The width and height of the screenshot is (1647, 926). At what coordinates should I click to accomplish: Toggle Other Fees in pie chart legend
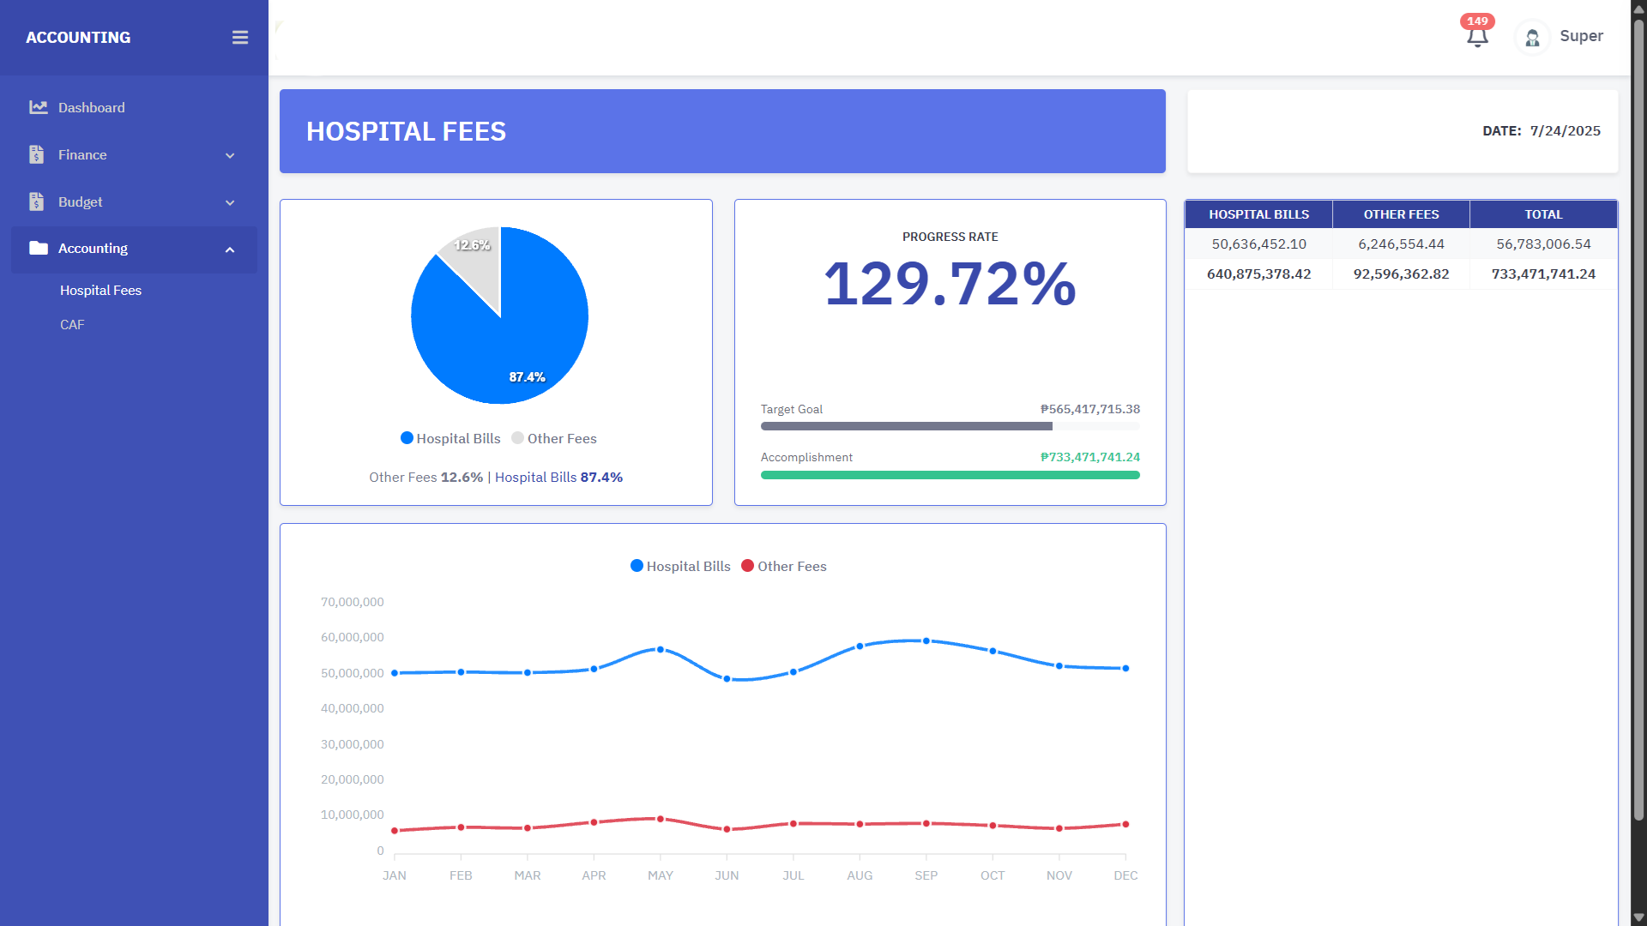point(554,438)
